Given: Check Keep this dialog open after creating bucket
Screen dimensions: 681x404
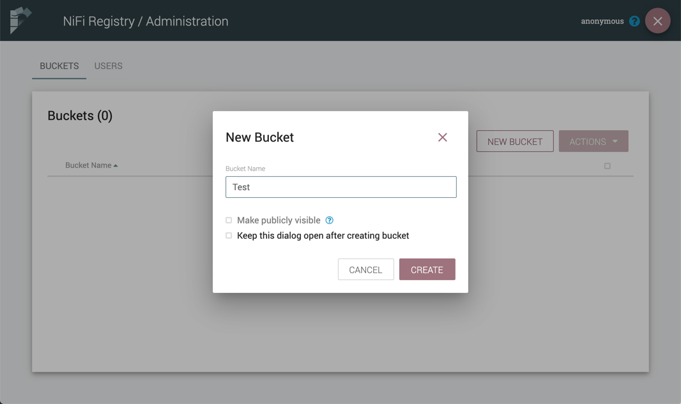Looking at the screenshot, I should pos(229,236).
